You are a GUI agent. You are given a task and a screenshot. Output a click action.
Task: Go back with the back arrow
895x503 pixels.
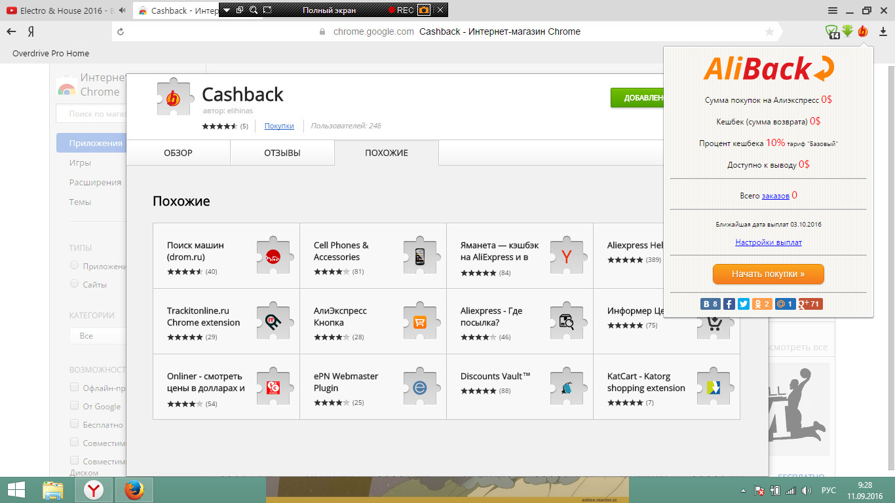click(x=11, y=31)
